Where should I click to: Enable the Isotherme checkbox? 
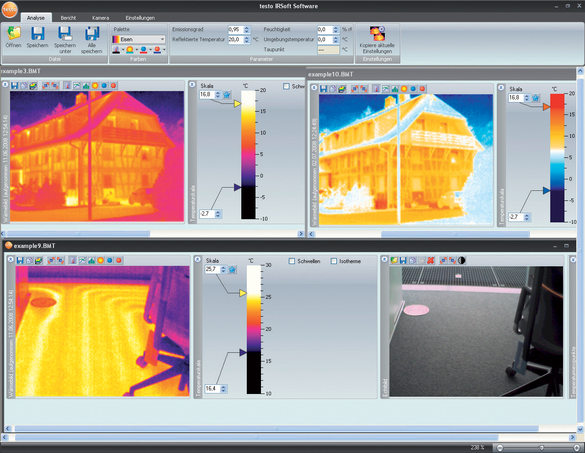[x=334, y=261]
